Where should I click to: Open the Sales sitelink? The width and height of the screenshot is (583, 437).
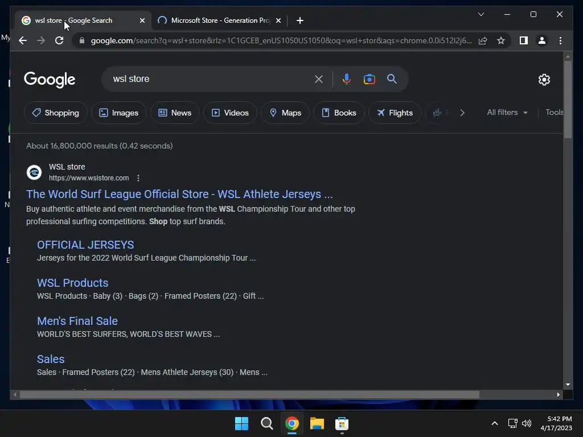click(51, 360)
